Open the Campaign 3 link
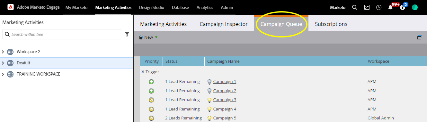The height and width of the screenshot is (122, 427). (225, 100)
